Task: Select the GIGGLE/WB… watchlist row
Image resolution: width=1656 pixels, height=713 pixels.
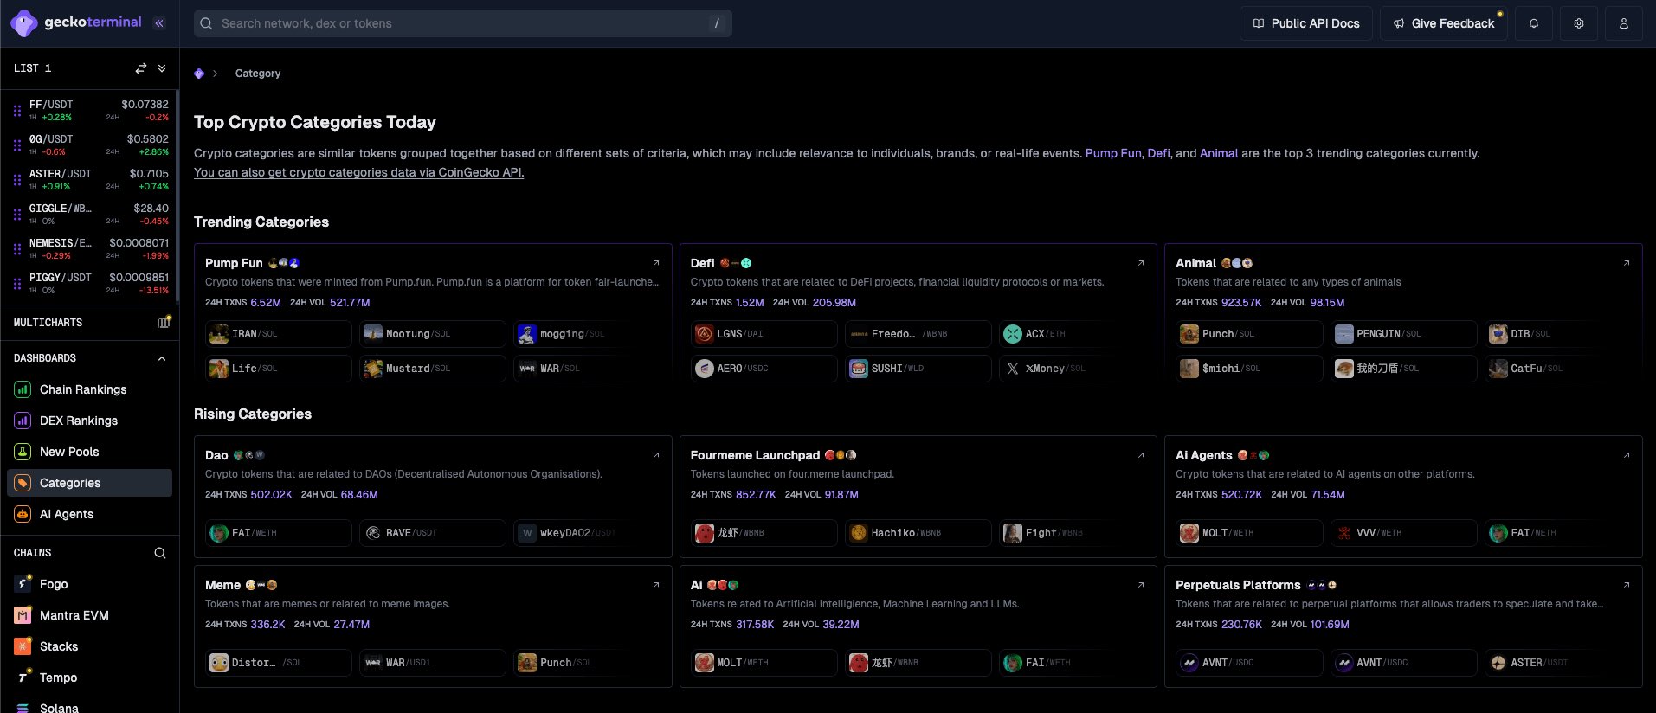Action: (x=90, y=214)
